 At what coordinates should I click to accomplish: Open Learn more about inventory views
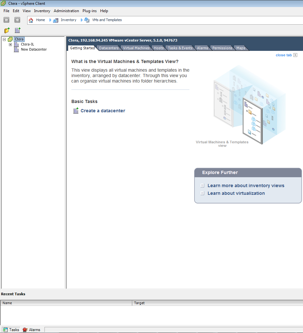tap(246, 186)
